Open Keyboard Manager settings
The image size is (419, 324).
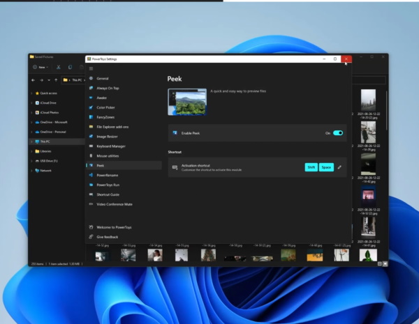pos(110,146)
